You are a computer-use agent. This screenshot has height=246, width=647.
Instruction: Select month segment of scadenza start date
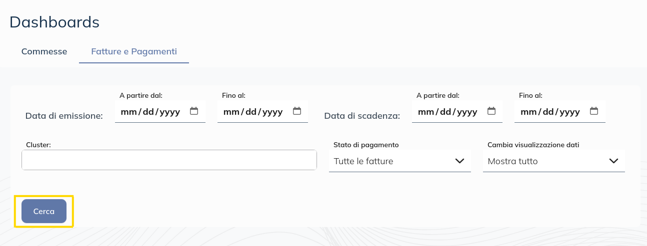tap(425, 112)
